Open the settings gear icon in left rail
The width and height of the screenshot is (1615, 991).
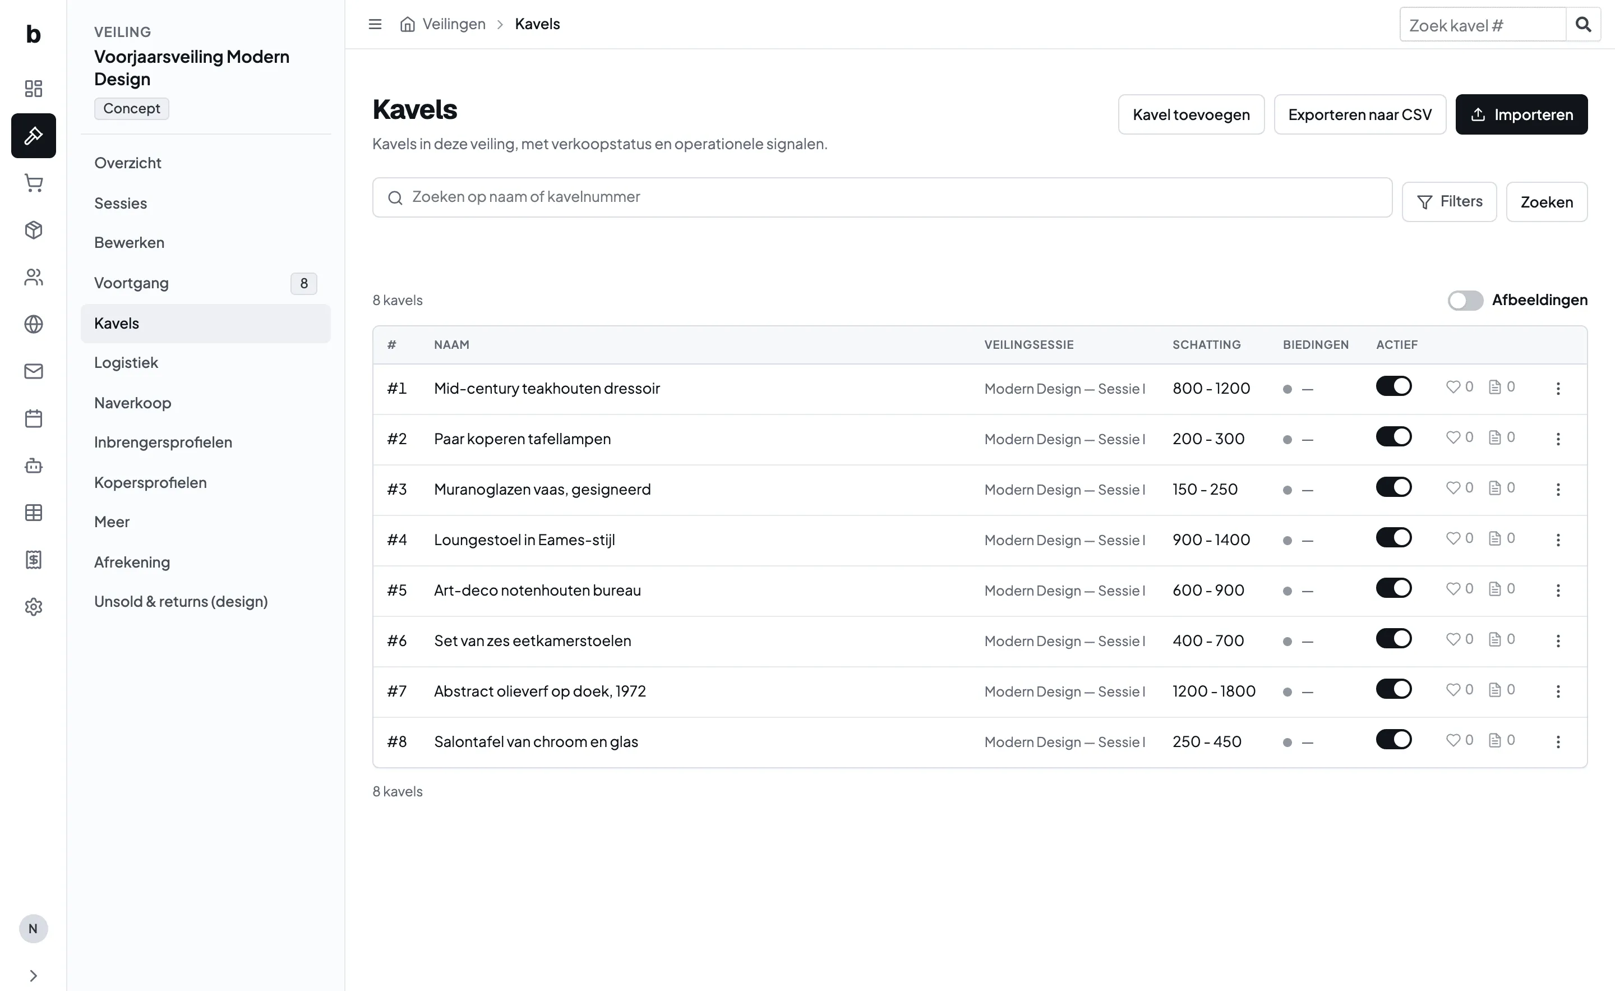point(34,607)
